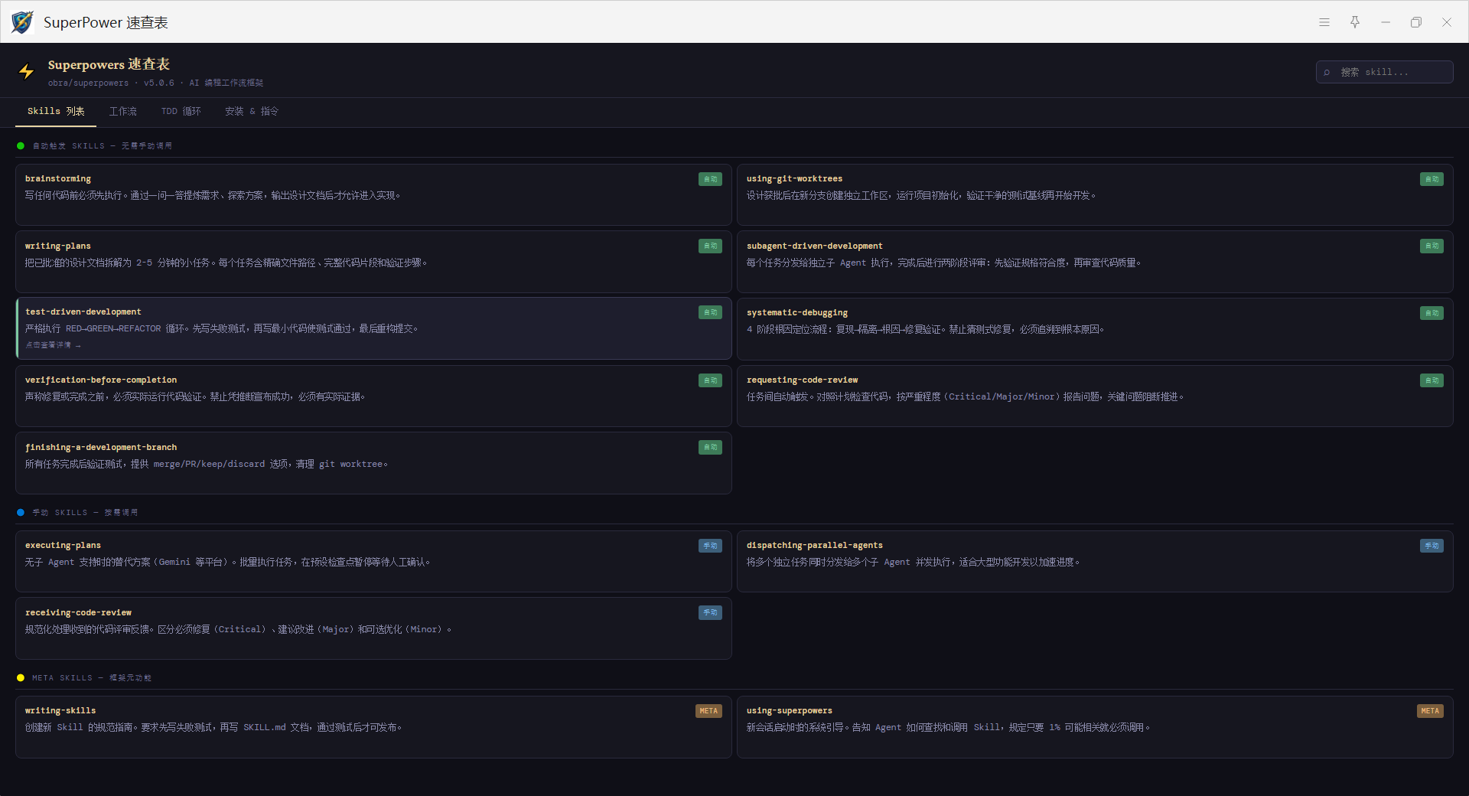Viewport: 1469px width, 796px height.
Task: Click the green 自动 badge on the brainstorming card
Action: (709, 179)
